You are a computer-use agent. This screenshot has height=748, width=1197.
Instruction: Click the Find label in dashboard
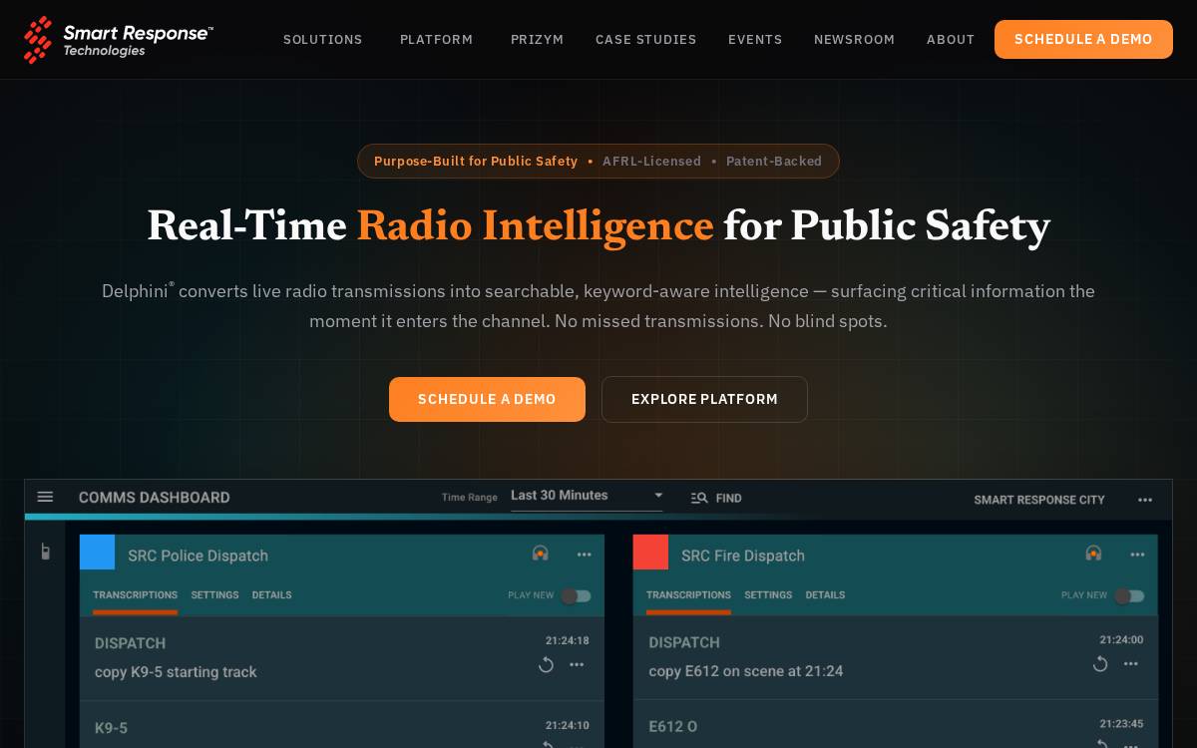pyautogui.click(x=728, y=498)
